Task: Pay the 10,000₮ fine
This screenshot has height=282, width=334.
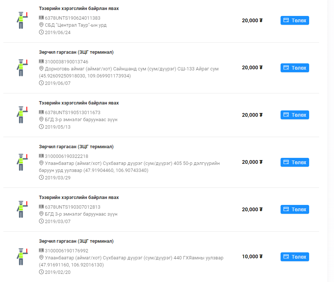Action: pos(295,257)
